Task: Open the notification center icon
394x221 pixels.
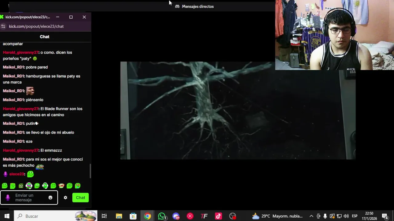Action: pyautogui.click(x=385, y=216)
